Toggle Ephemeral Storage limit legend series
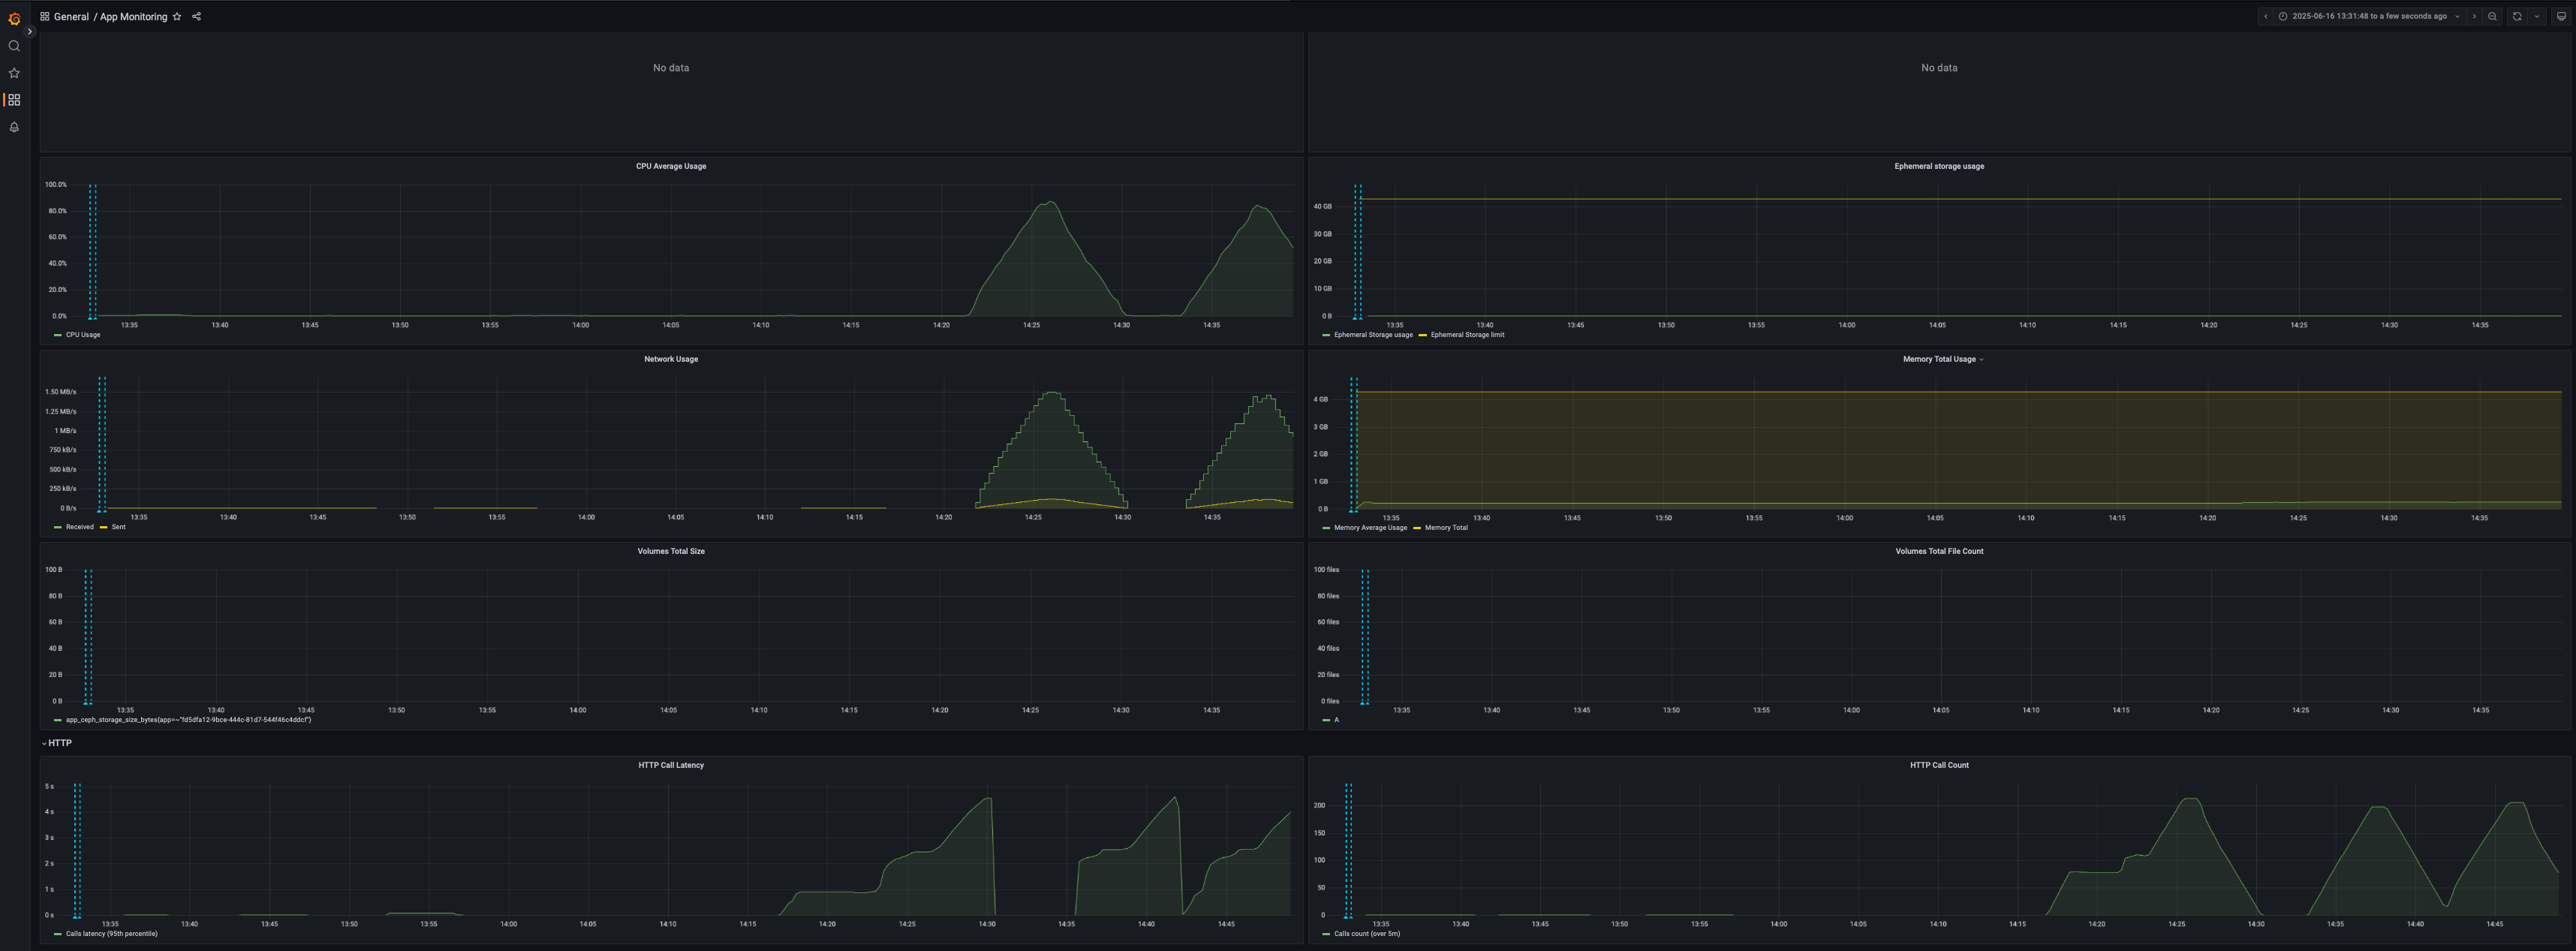 (1467, 335)
